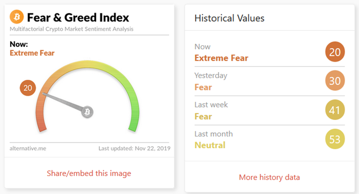Click the gray gauge needle
Viewport: 359px width, 194px height.
[63, 101]
